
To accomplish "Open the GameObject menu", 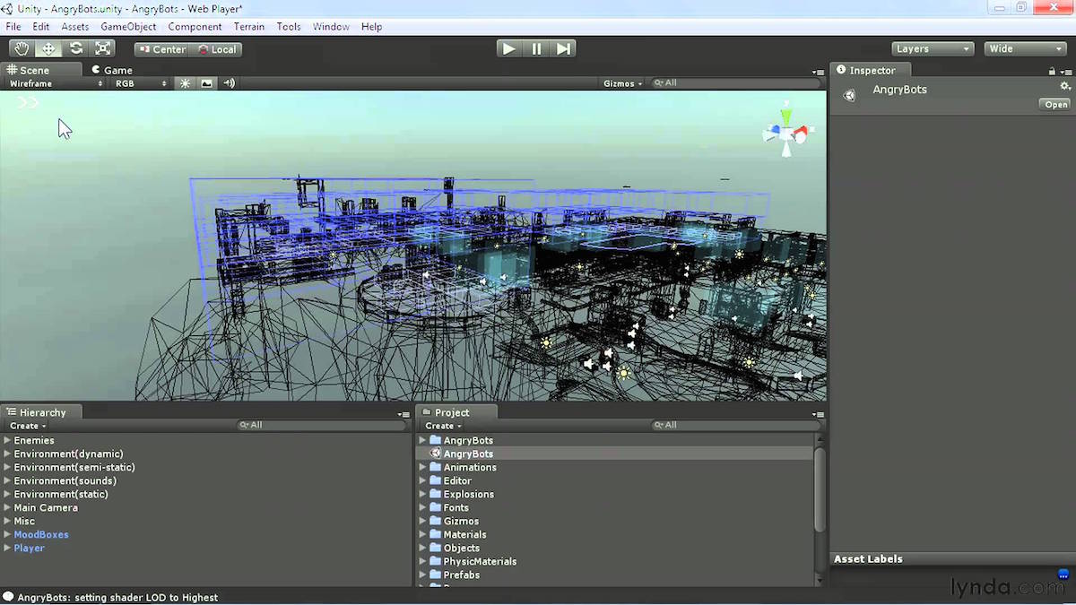I will click(x=128, y=27).
